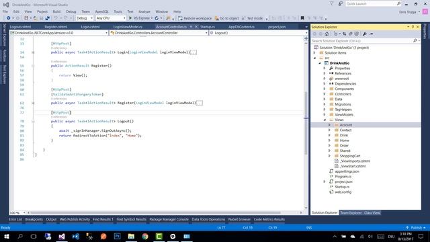Open the Error List panel tab
This screenshot has width=430, height=242.
pyautogui.click(x=15, y=219)
